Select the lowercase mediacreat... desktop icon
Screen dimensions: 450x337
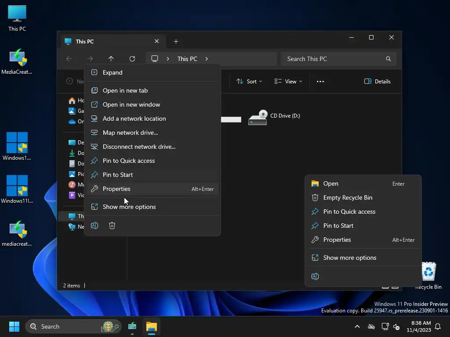17,233
